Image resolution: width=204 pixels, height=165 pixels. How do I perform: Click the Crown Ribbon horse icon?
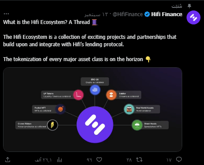coord(52,125)
